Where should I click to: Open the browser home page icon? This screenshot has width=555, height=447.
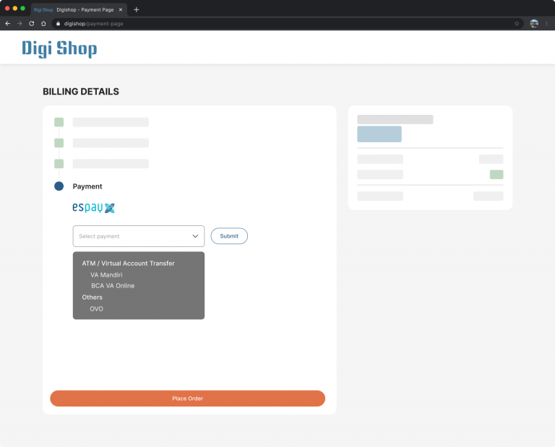click(43, 24)
